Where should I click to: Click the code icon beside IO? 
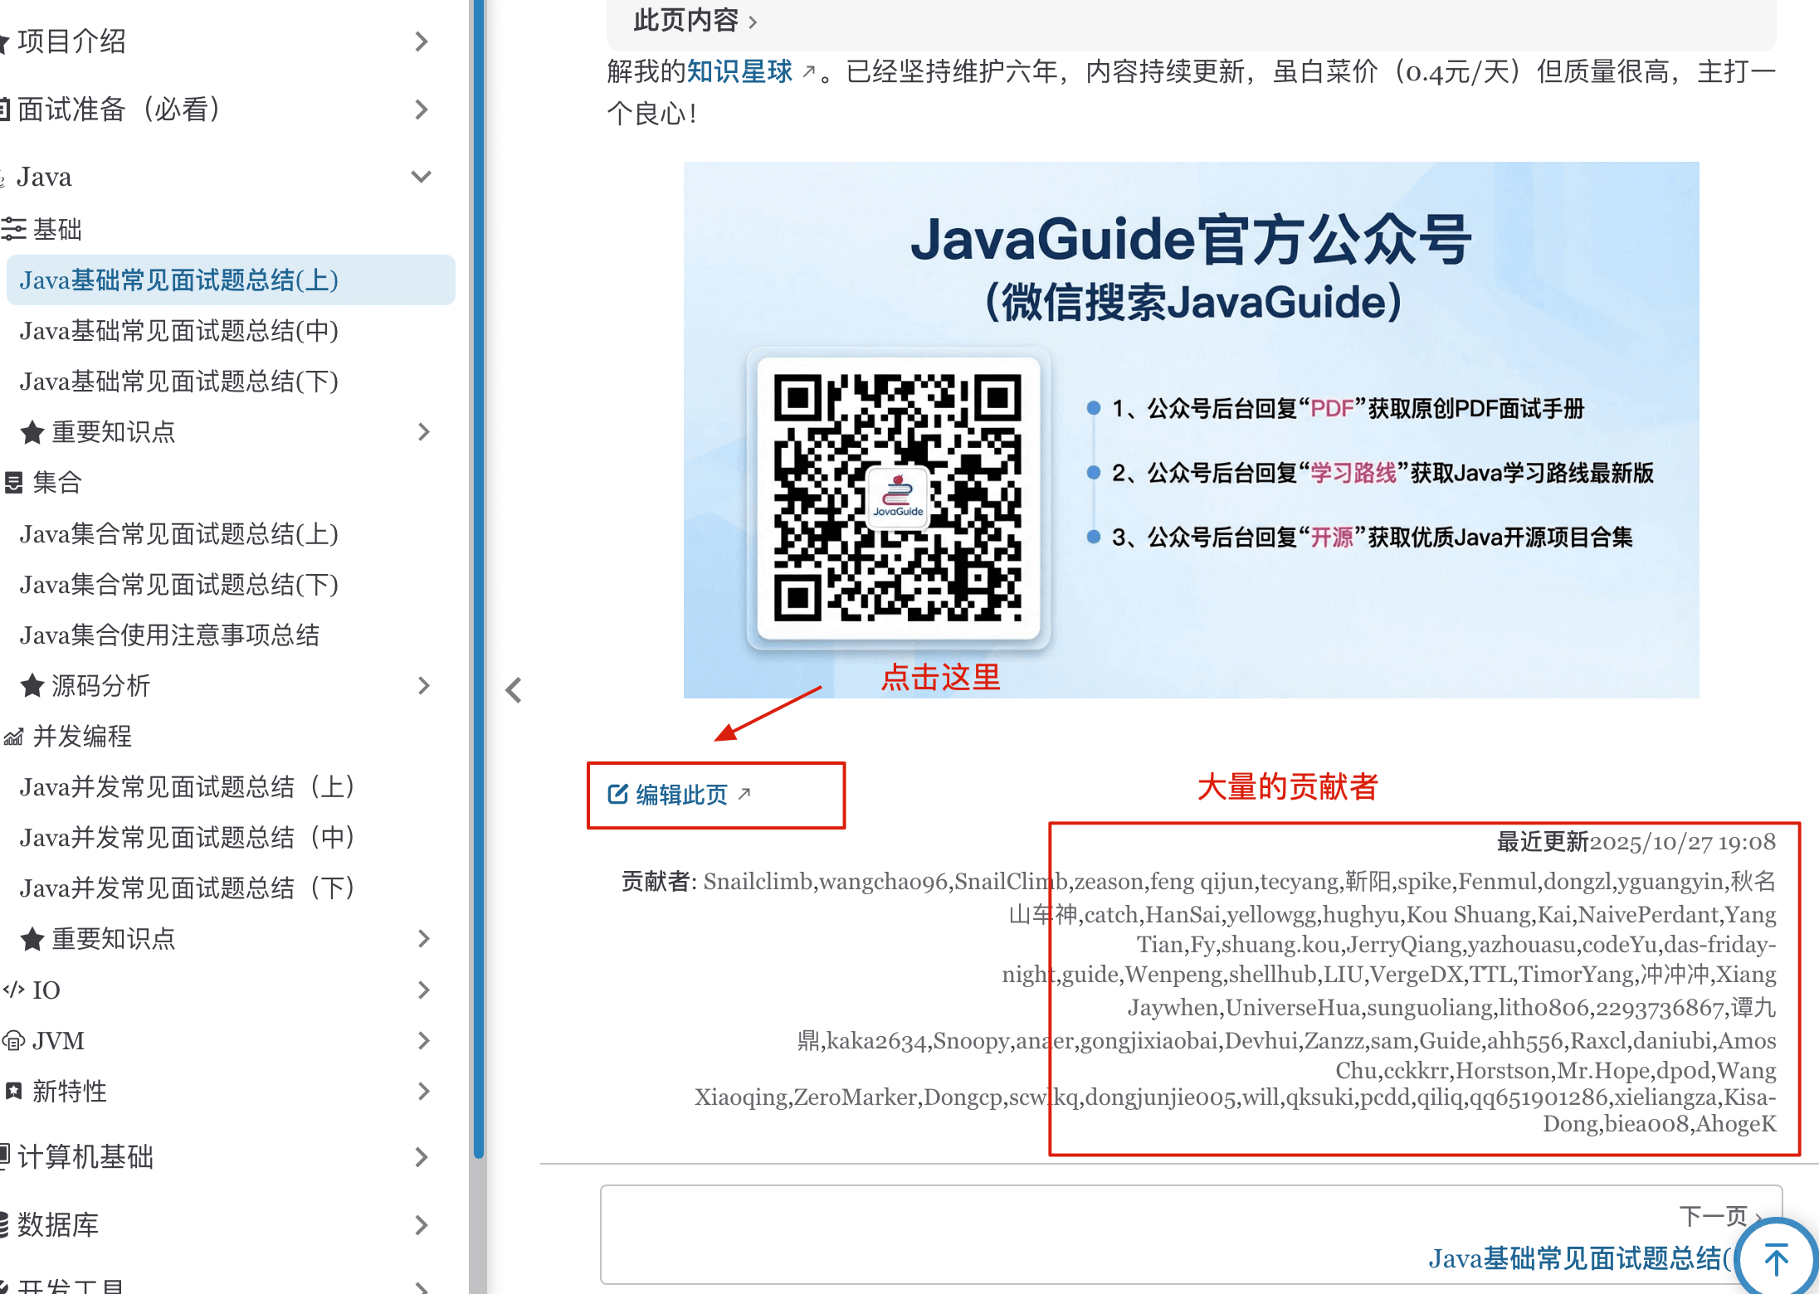pyautogui.click(x=13, y=990)
